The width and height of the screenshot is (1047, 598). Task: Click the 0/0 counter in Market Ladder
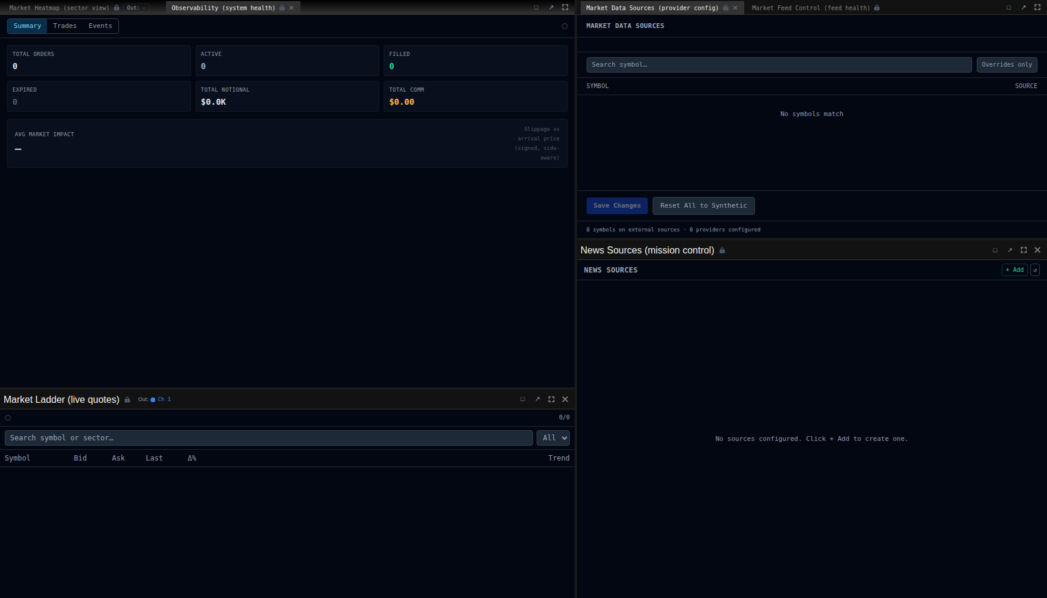(x=564, y=418)
